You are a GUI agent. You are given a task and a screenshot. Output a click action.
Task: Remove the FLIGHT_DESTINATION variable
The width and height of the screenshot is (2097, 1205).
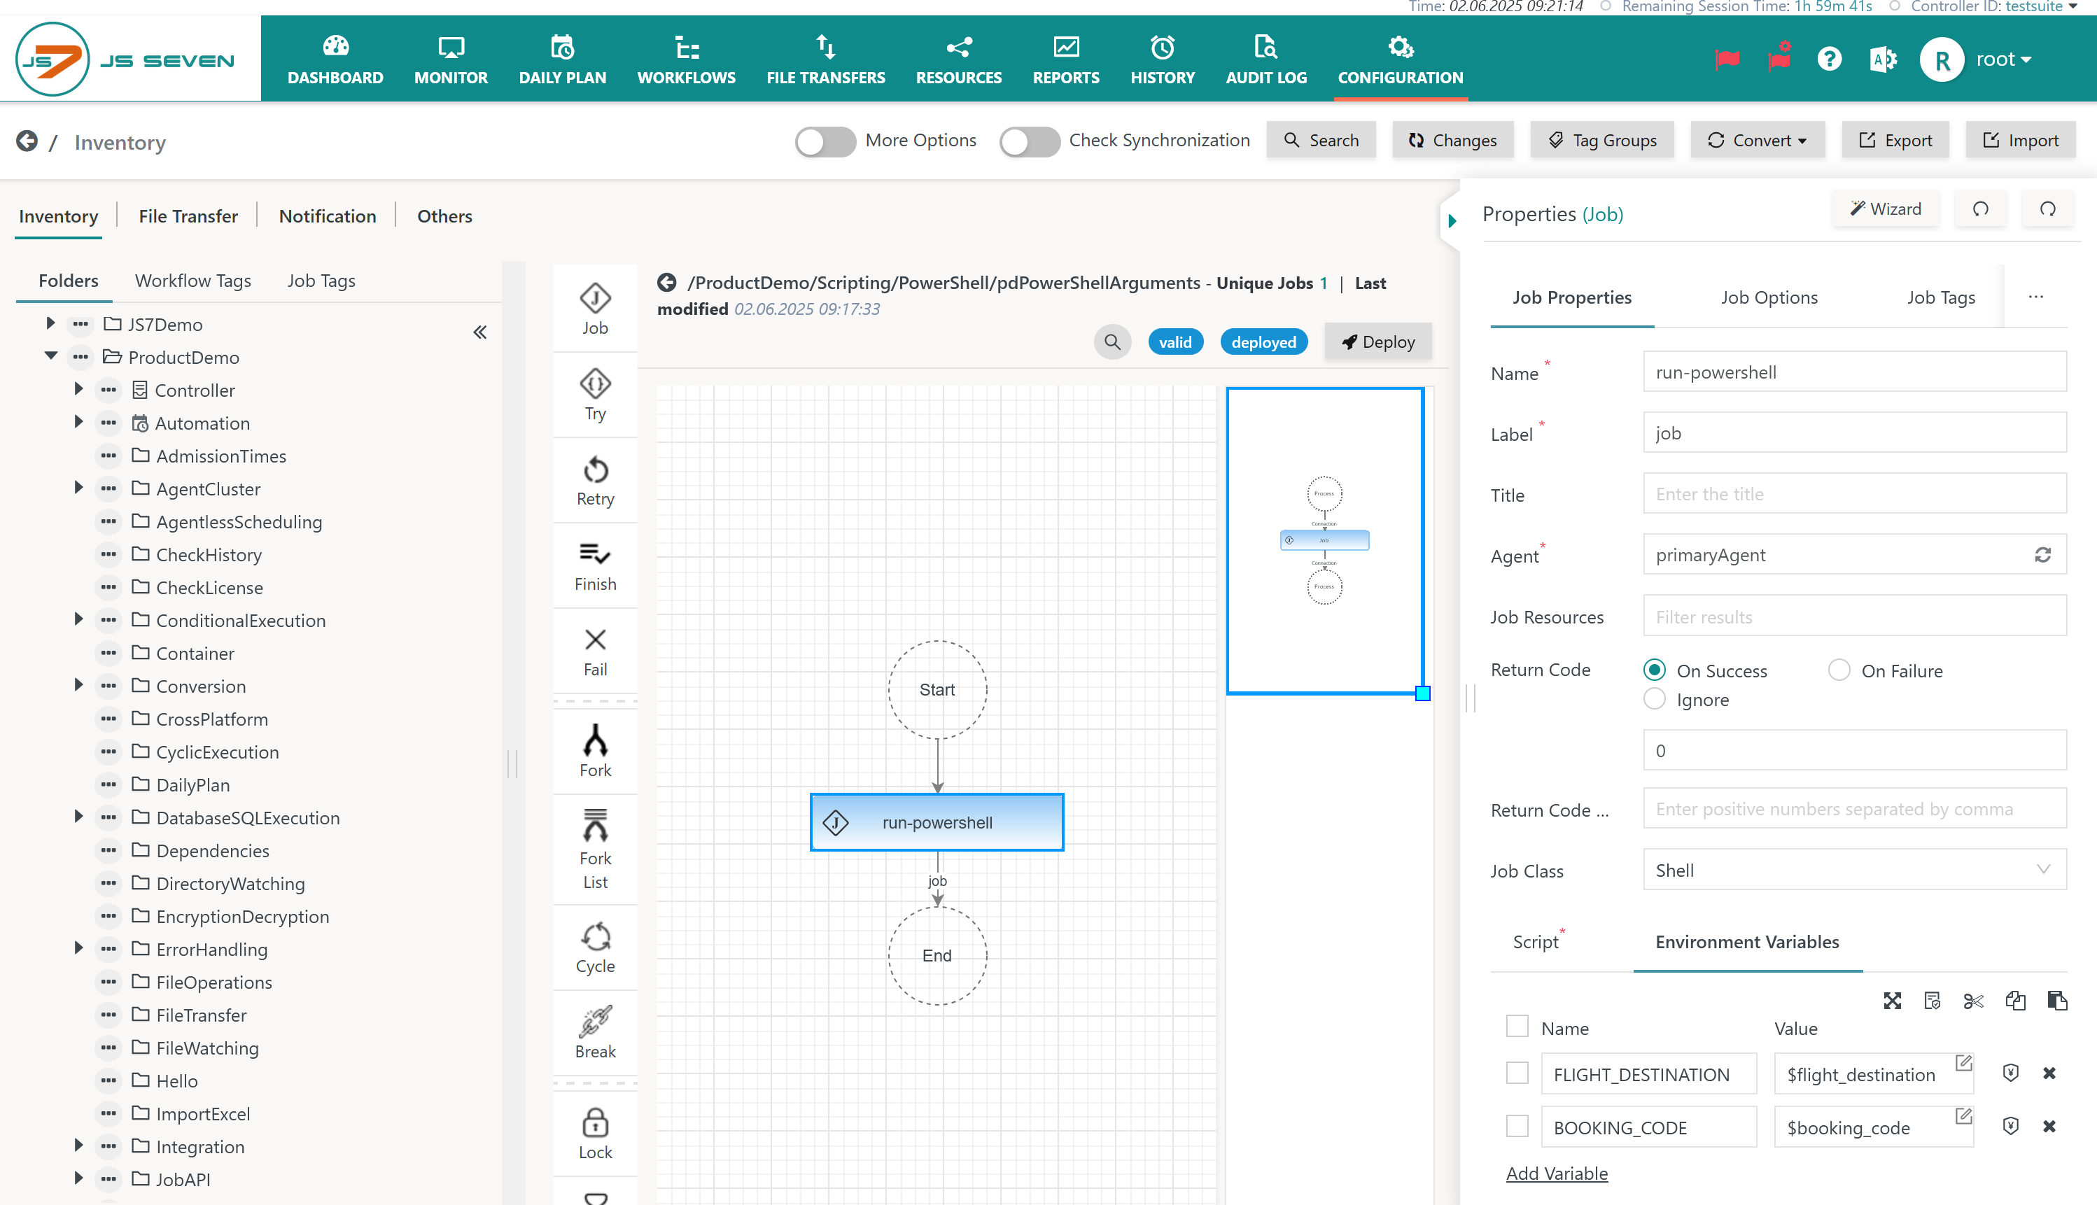coord(2049,1073)
